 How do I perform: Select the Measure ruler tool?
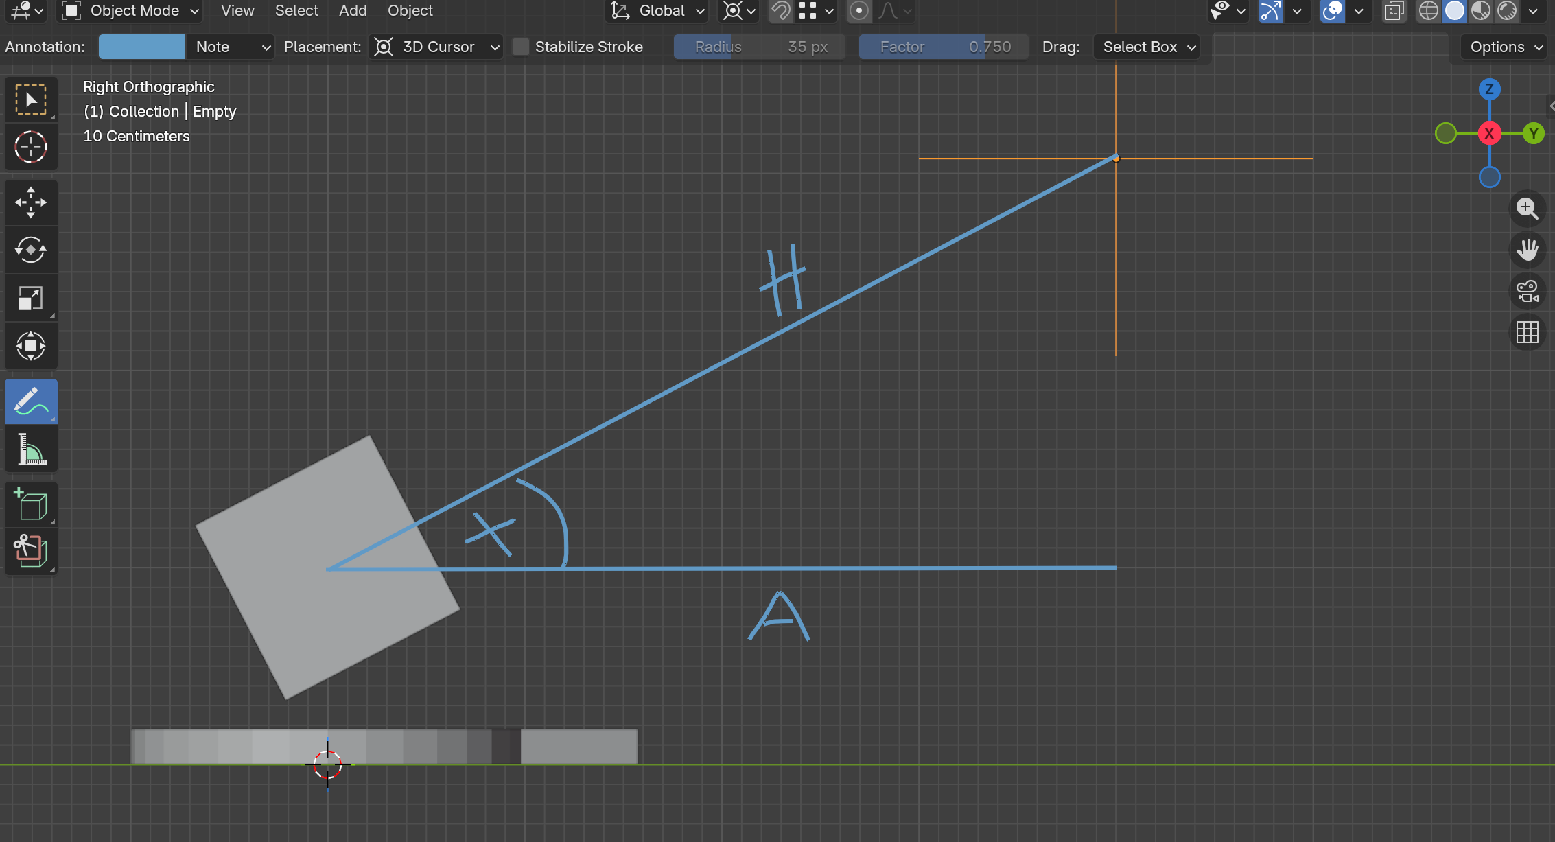click(x=31, y=449)
